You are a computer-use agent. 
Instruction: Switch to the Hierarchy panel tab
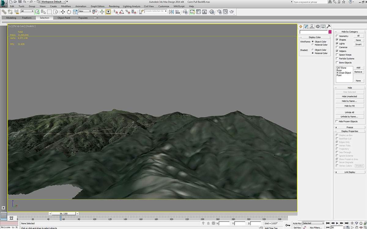click(312, 27)
